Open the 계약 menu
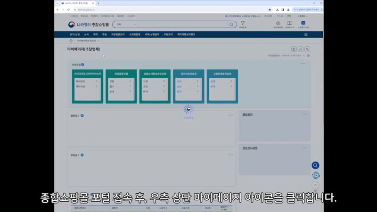377x212 pixels. point(96,34)
